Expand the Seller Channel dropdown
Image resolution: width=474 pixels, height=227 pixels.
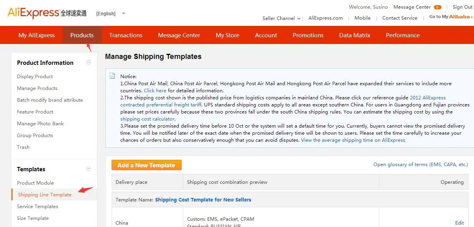pos(281,18)
